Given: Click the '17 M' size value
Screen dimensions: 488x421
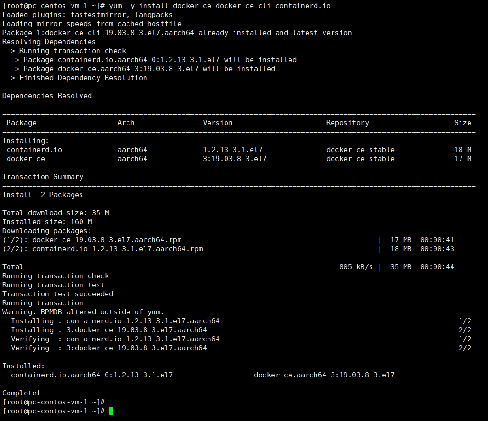Looking at the screenshot, I should pyautogui.click(x=463, y=159).
